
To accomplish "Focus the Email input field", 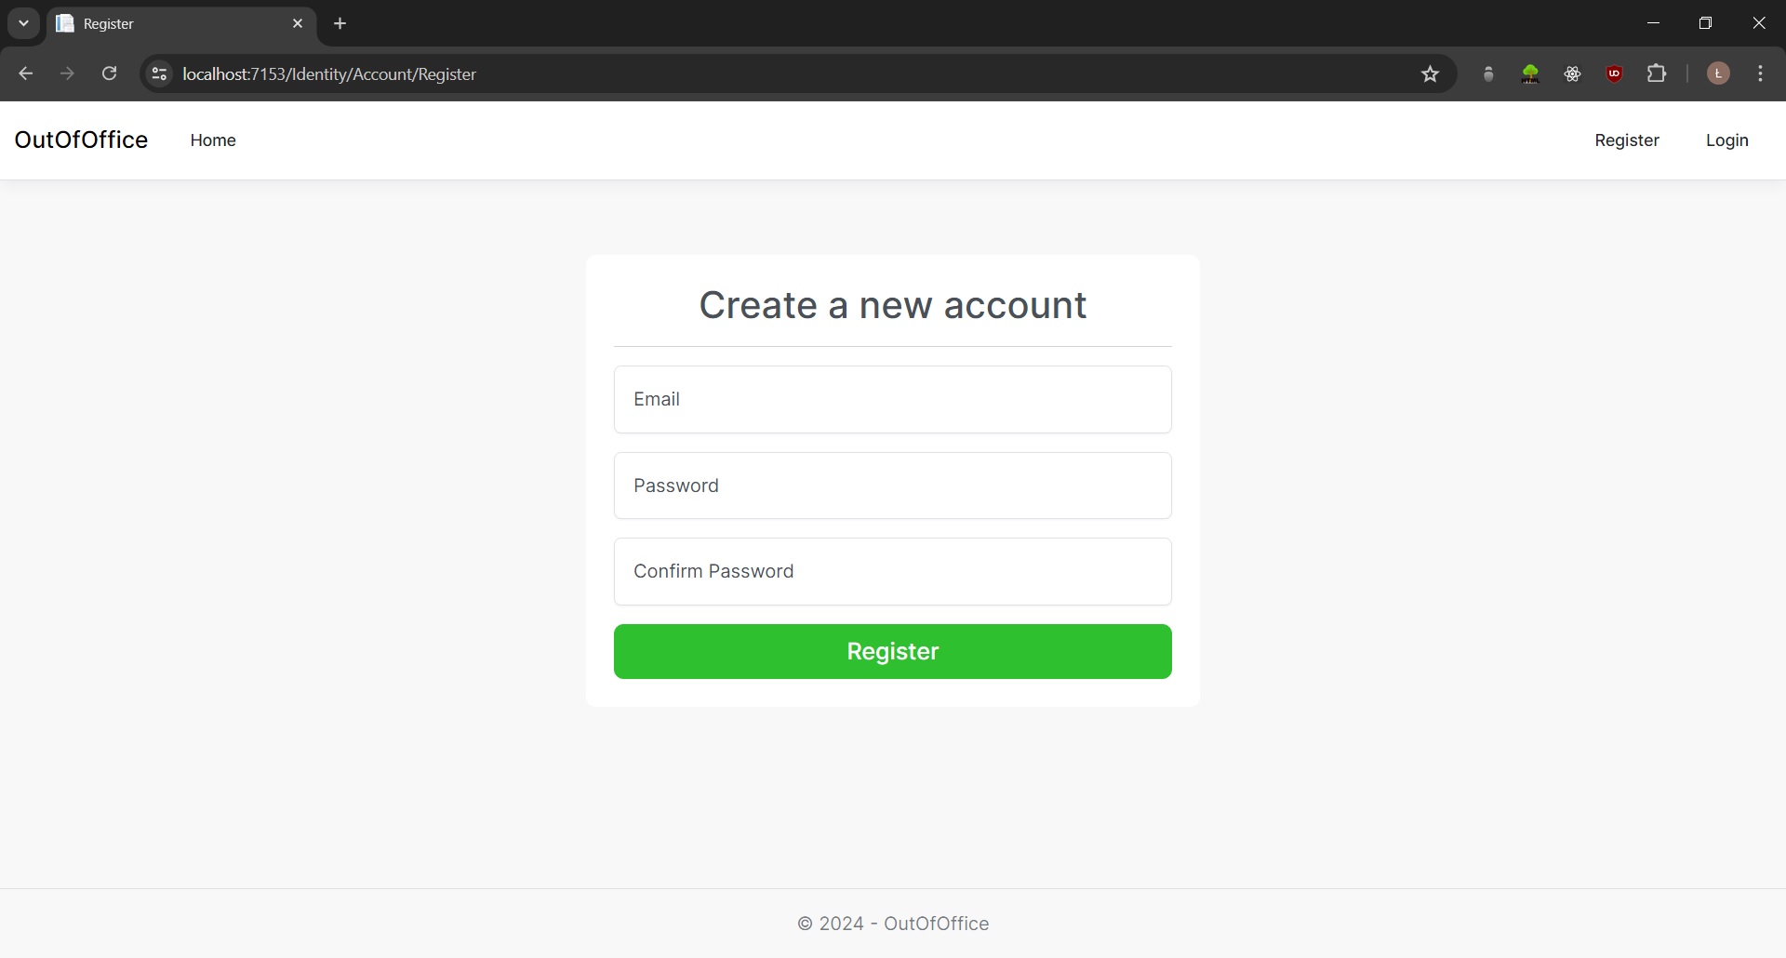I will (892, 399).
